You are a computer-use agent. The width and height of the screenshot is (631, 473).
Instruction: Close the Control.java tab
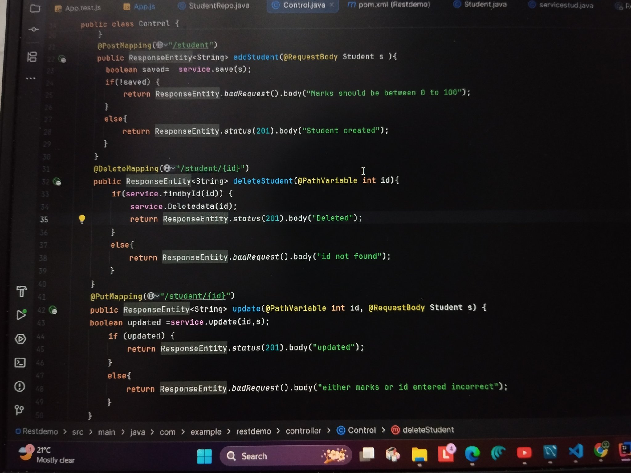click(332, 5)
